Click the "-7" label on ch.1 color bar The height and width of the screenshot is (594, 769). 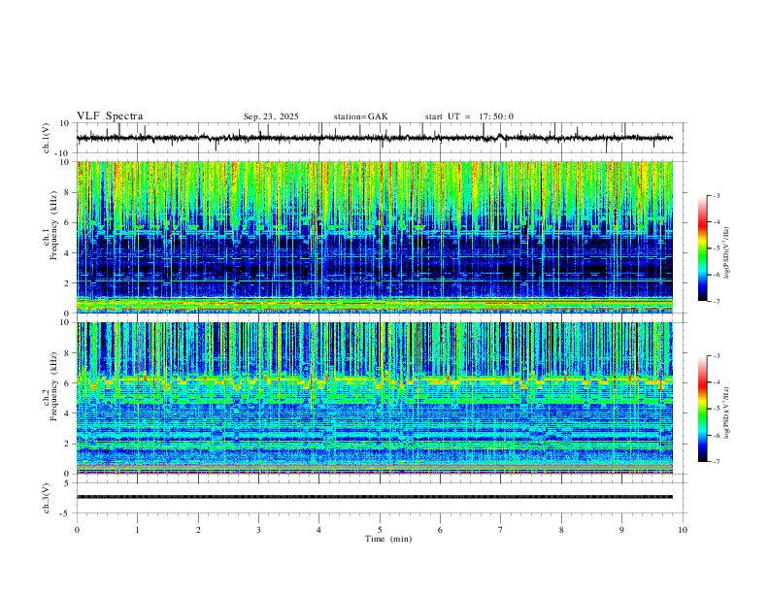point(717,302)
